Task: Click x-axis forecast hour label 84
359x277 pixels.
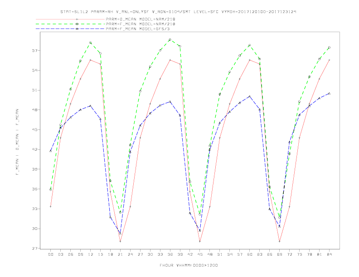Action: 330,254
